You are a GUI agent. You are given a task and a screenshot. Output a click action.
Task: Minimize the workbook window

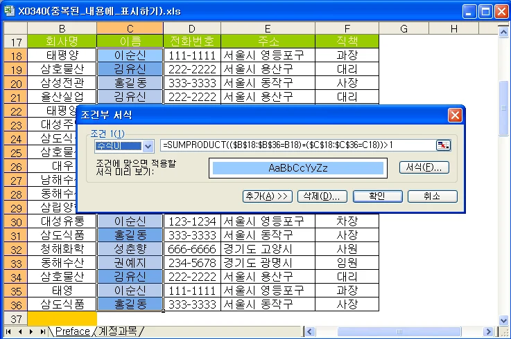(x=469, y=12)
